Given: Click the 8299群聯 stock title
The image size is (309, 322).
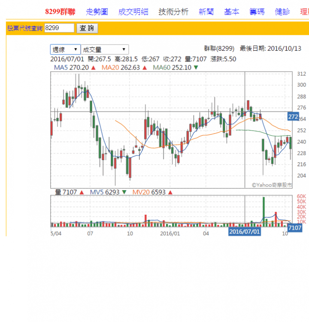Looking at the screenshot, I should (60, 12).
